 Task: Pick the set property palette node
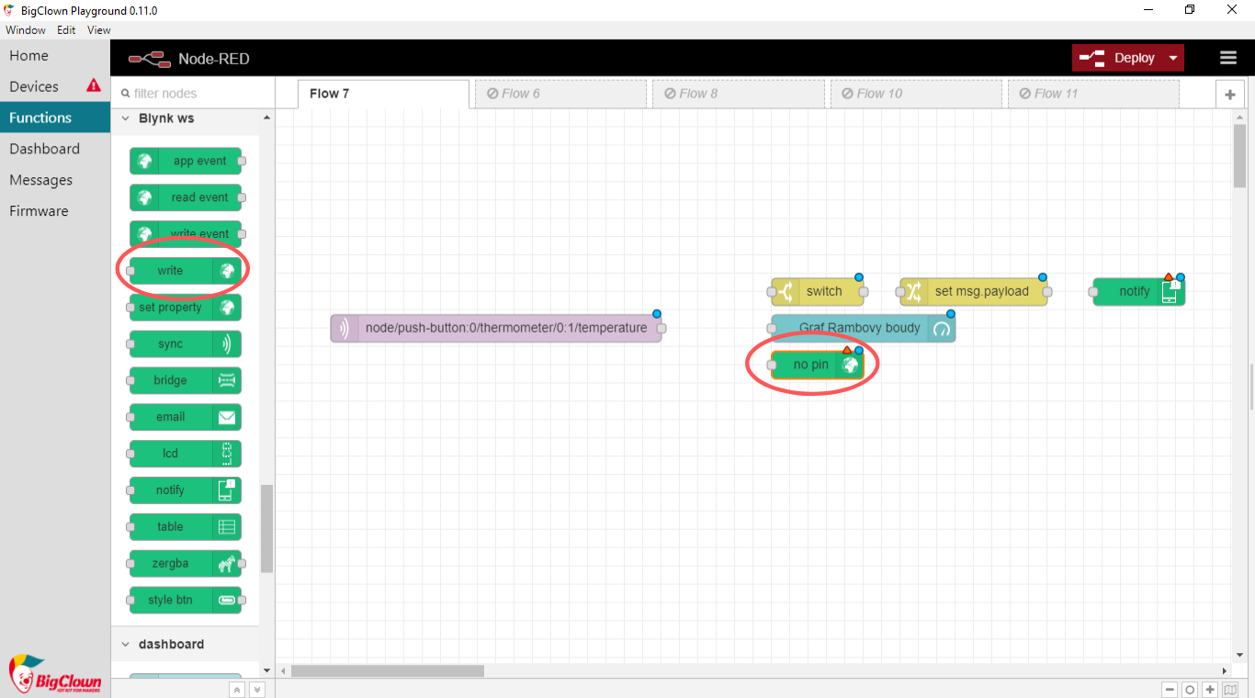pos(186,308)
